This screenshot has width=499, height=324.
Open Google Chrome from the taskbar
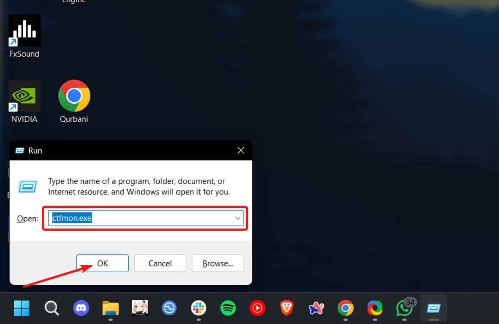[x=345, y=308]
